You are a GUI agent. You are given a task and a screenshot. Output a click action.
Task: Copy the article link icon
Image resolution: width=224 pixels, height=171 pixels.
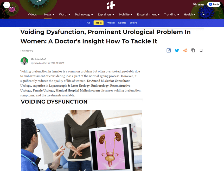[193, 50]
